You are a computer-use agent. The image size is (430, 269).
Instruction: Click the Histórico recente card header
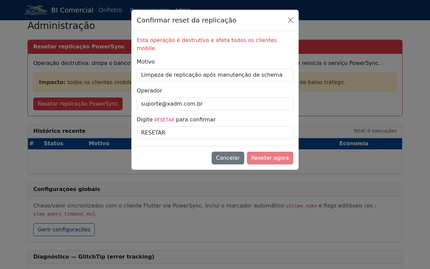(x=215, y=131)
